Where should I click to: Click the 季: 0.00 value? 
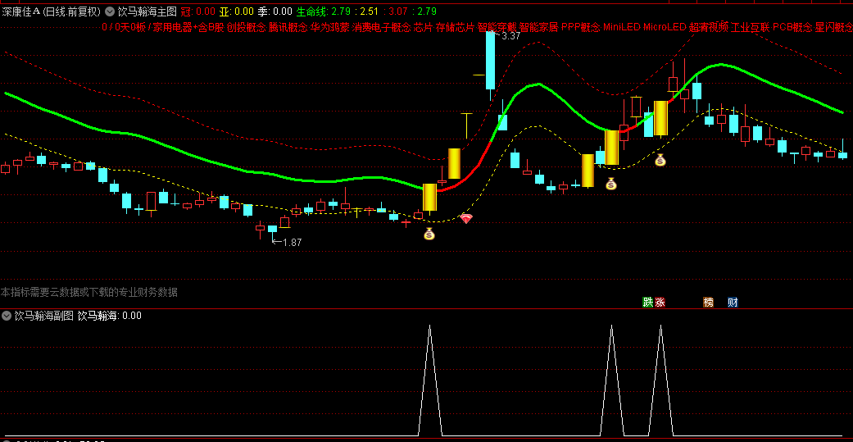coord(275,11)
